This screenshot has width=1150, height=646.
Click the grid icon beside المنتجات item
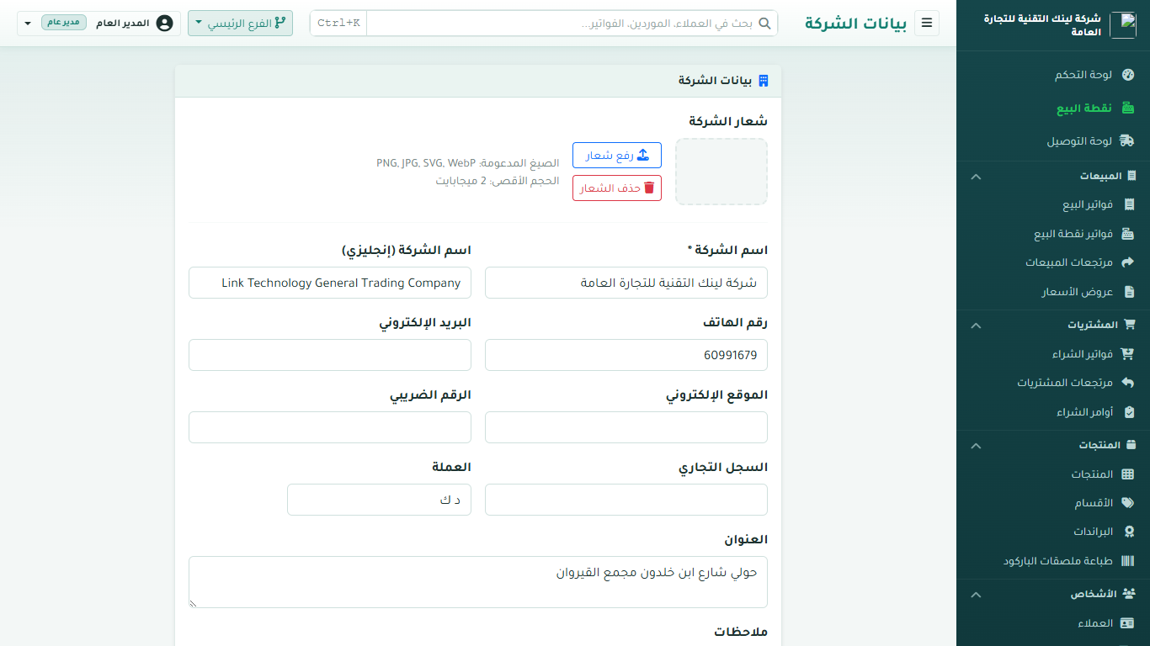click(x=1128, y=474)
